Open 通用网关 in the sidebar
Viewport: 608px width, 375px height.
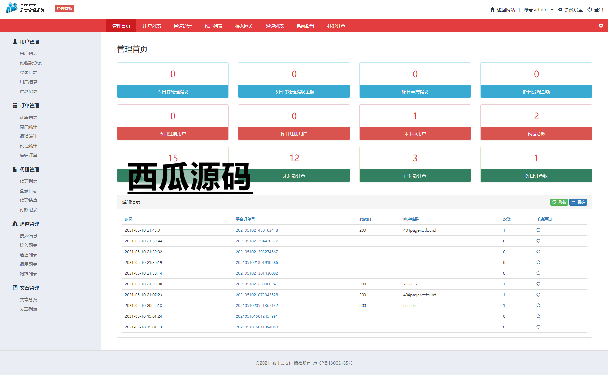[28, 264]
